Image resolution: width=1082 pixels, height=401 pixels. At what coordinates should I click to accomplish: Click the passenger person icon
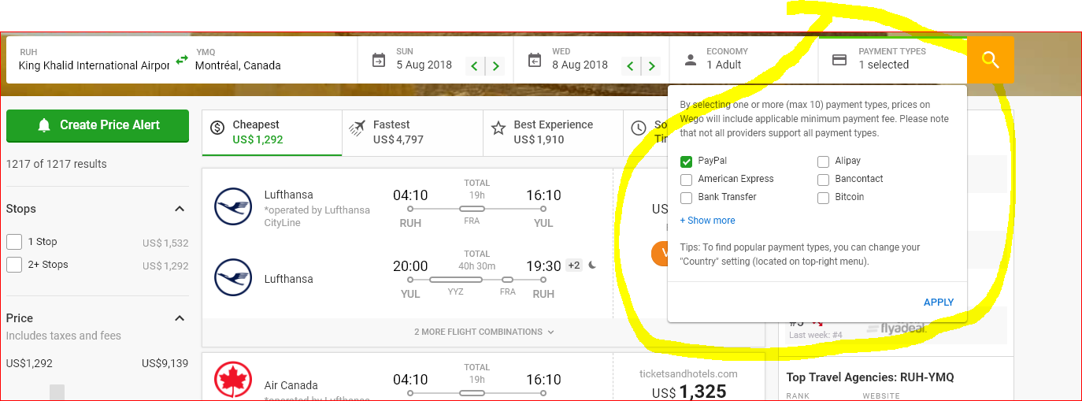click(691, 60)
